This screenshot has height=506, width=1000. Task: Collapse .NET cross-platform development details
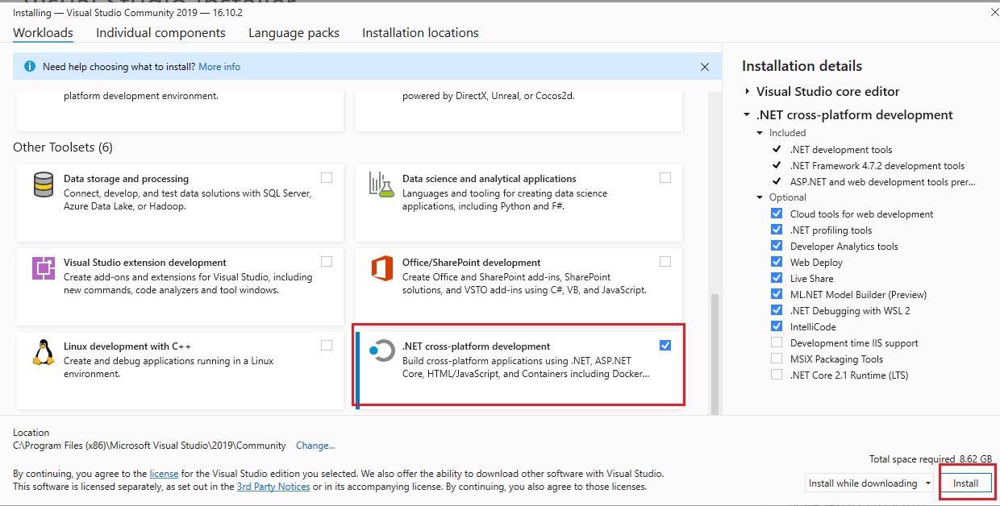(748, 115)
